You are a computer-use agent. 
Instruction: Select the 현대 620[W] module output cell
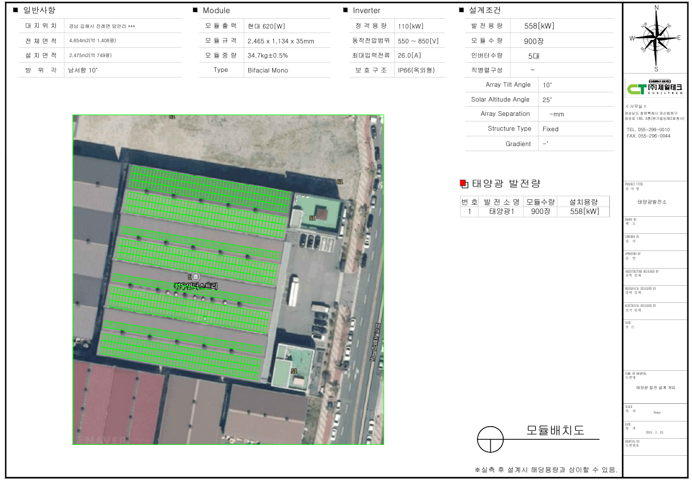pos(266,26)
